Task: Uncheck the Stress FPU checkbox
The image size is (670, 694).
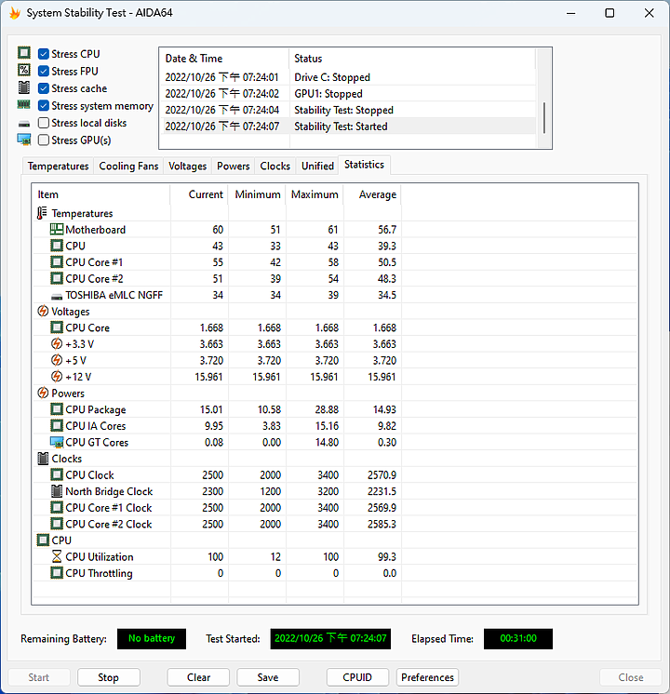Action: 44,71
